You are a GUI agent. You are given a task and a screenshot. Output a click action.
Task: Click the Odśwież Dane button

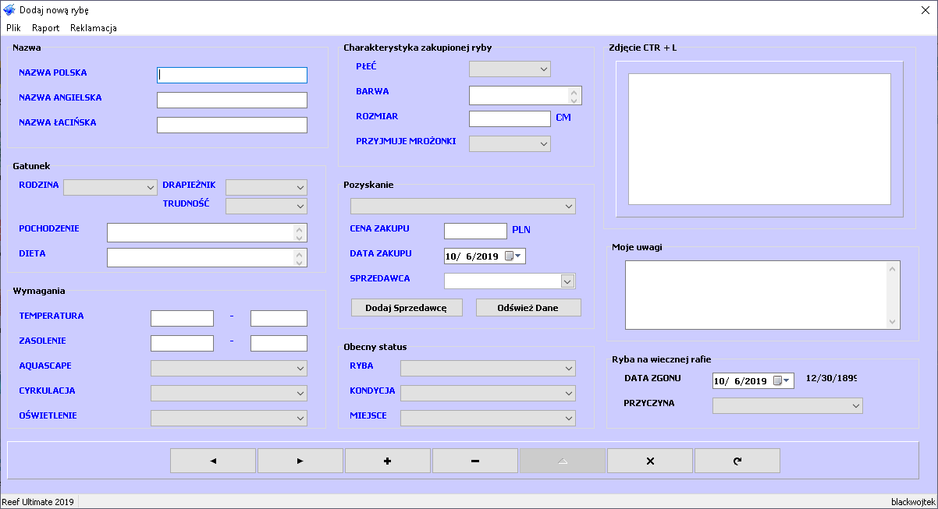(528, 308)
